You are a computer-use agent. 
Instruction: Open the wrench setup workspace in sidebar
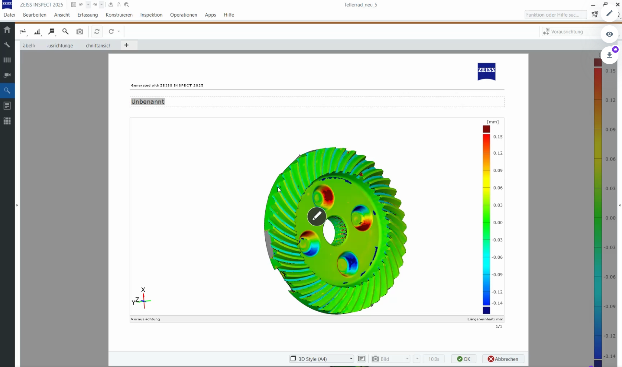tap(7, 45)
